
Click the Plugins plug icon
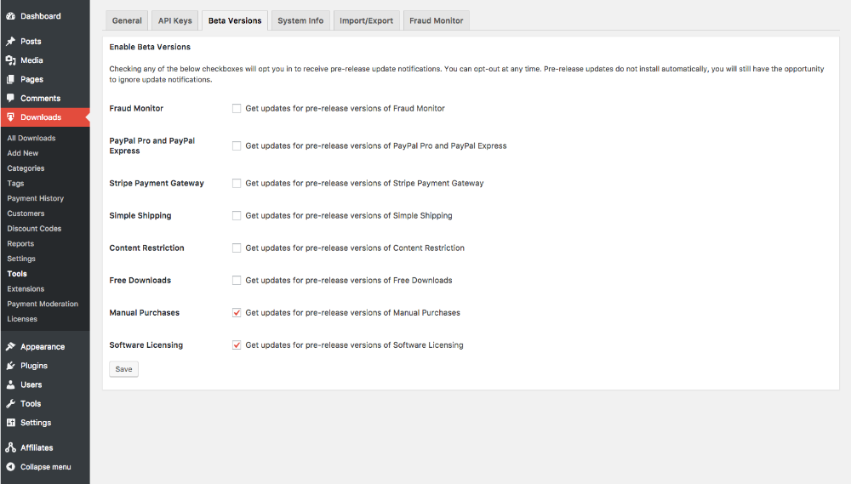click(x=10, y=366)
